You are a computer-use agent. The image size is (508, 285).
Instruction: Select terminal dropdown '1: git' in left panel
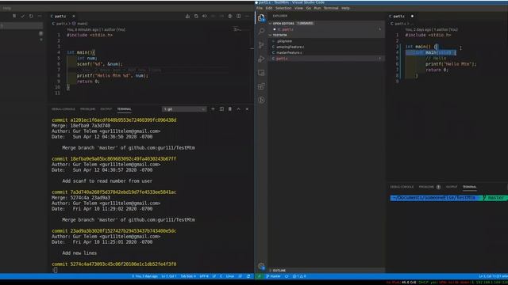pos(184,109)
